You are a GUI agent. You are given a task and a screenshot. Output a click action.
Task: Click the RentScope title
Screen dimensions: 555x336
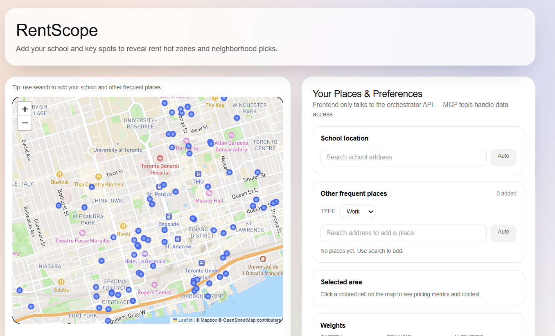[57, 31]
